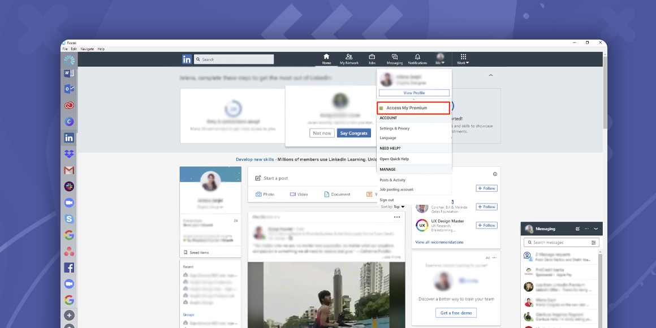The image size is (656, 328).
Task: Play the video in the feed post
Action: click(326, 295)
